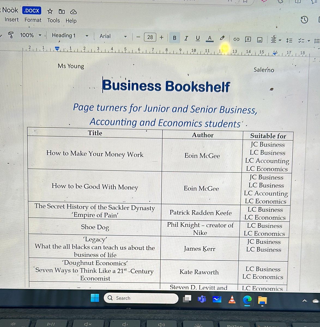
Task: Select the left indent marker on ruler
Action: coord(57,49)
